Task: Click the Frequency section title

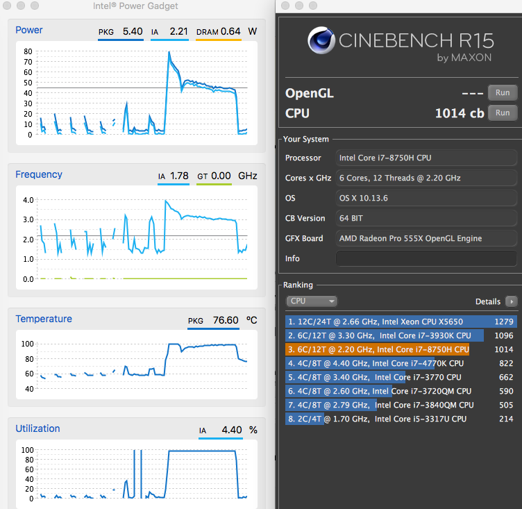Action: click(39, 174)
